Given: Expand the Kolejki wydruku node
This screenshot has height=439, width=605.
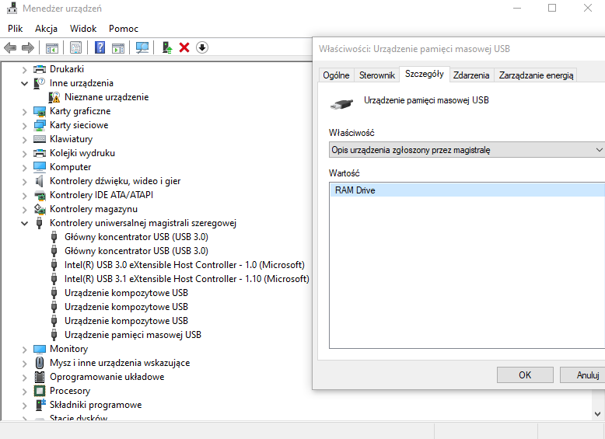Looking at the screenshot, I should (x=24, y=154).
